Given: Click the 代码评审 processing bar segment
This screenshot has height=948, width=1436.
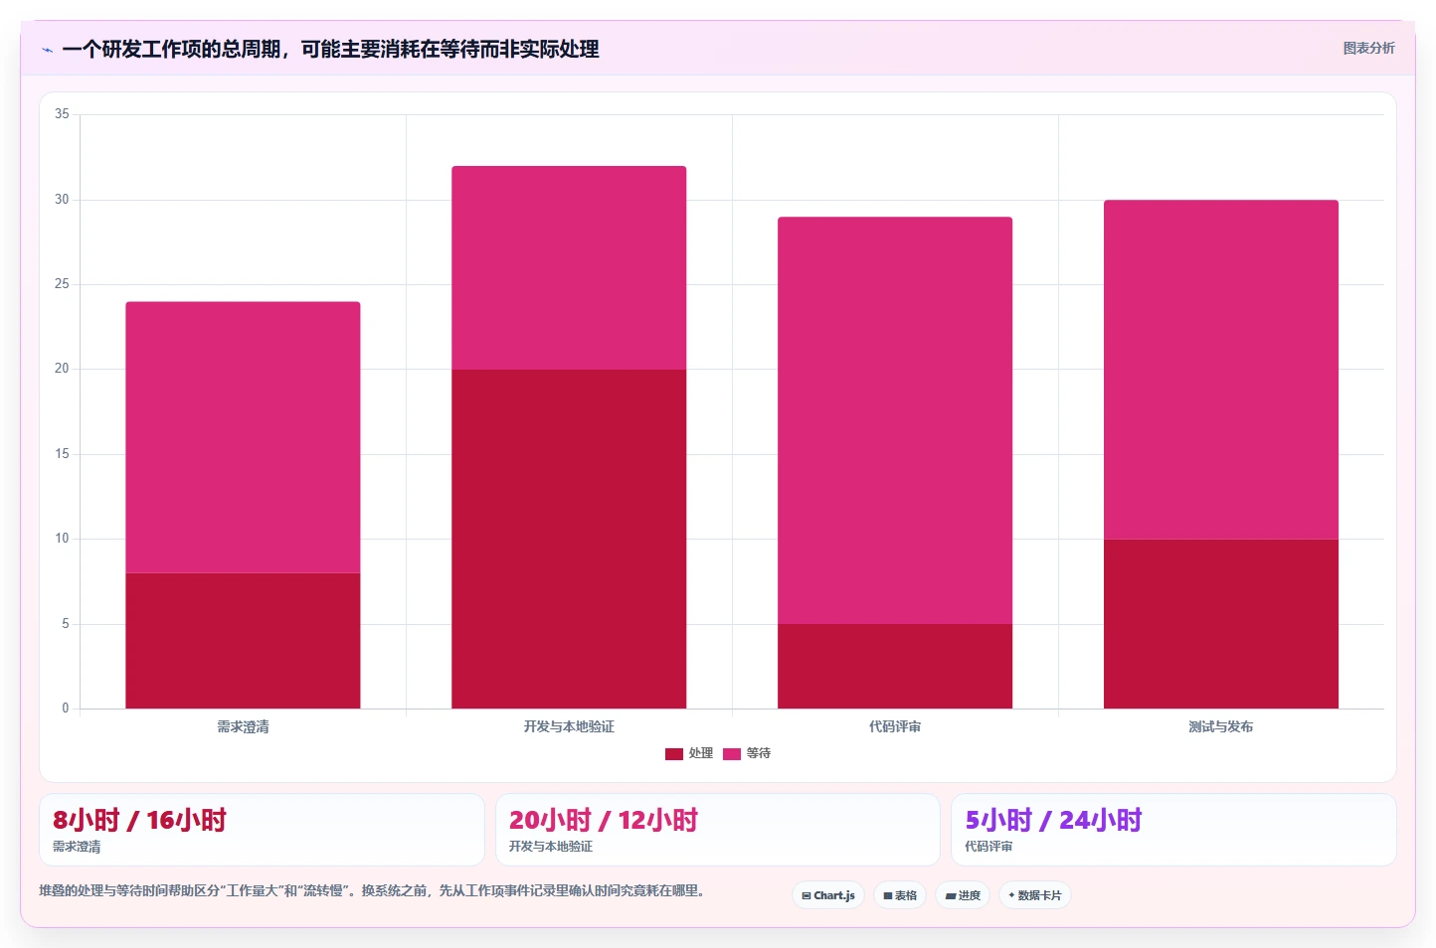Looking at the screenshot, I should point(895,666).
